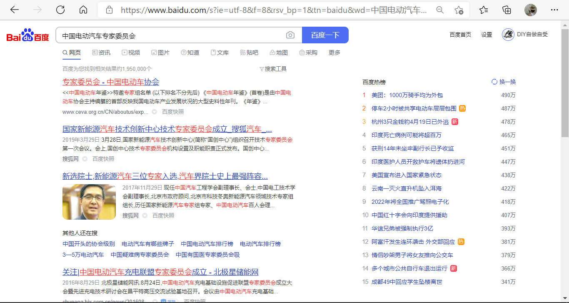
Task: Open the browser home page icon
Action: pos(83,10)
